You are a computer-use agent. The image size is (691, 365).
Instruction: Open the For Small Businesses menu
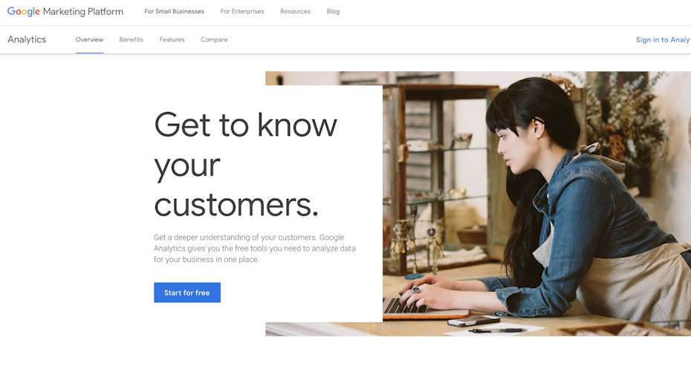(174, 11)
